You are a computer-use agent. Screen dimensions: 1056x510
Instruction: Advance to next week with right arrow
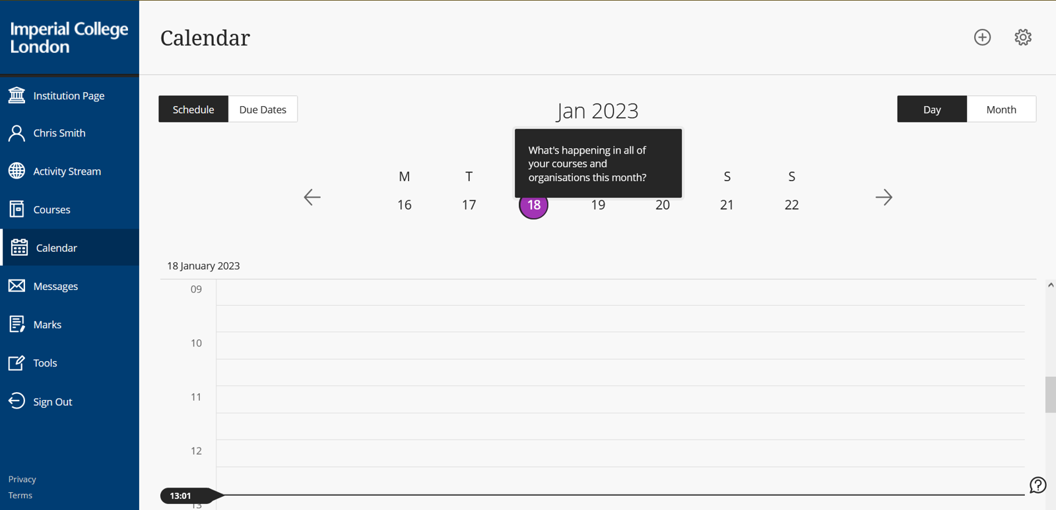[x=884, y=197]
